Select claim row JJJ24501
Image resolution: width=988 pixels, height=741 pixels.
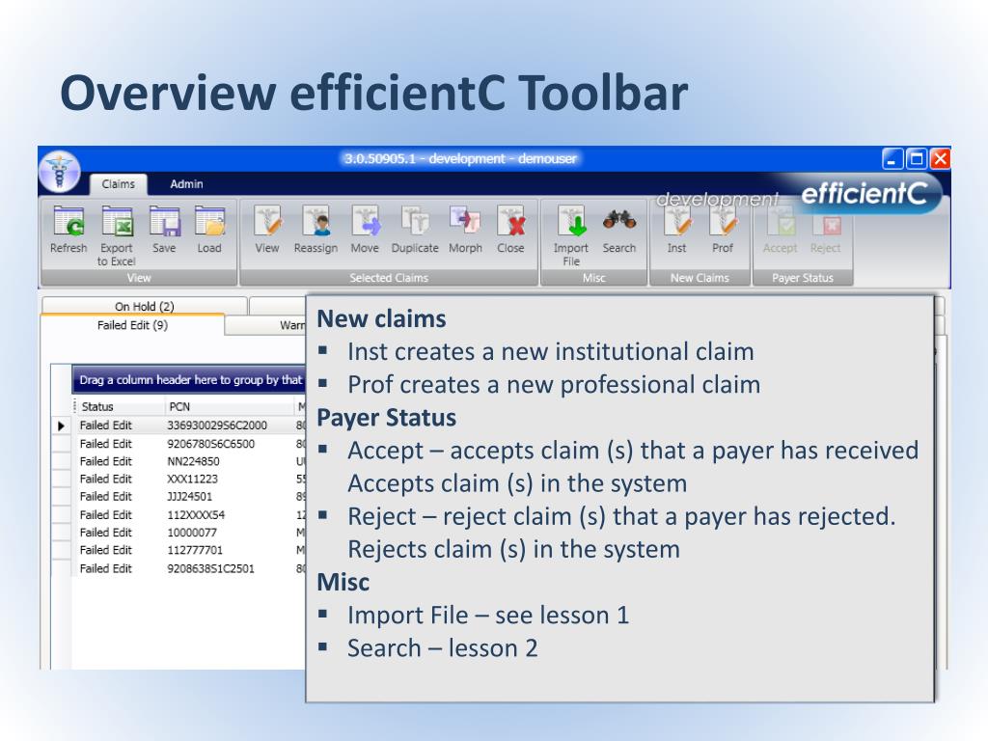(189, 497)
